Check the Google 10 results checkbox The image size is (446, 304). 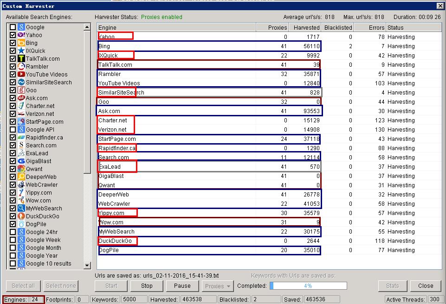coord(13,263)
